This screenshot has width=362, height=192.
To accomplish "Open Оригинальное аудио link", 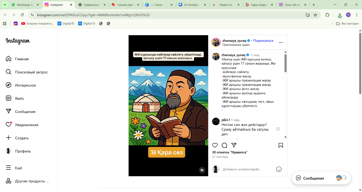I will (x=236, y=45).
